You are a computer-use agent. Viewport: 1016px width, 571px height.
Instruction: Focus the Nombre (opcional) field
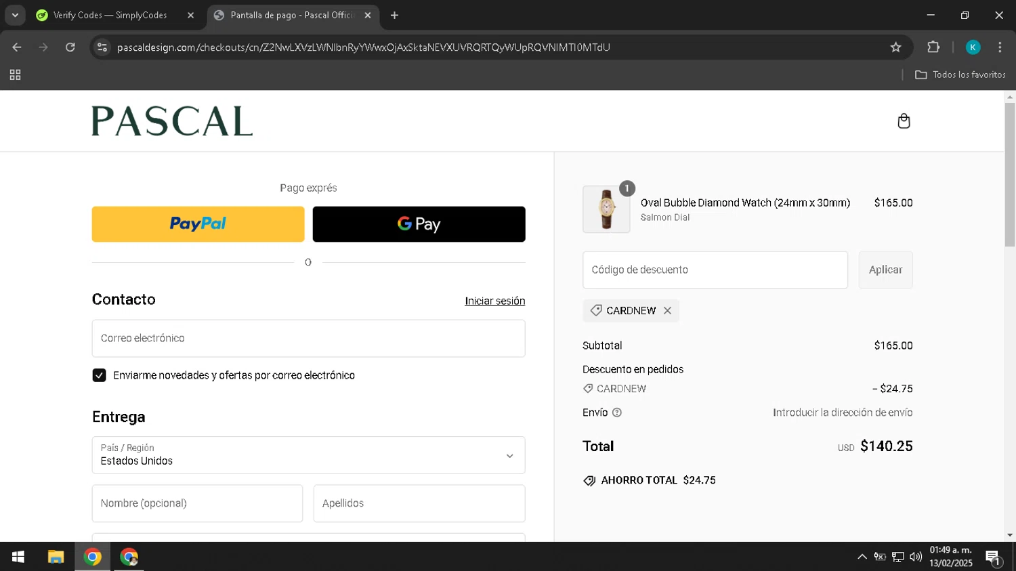point(197,503)
